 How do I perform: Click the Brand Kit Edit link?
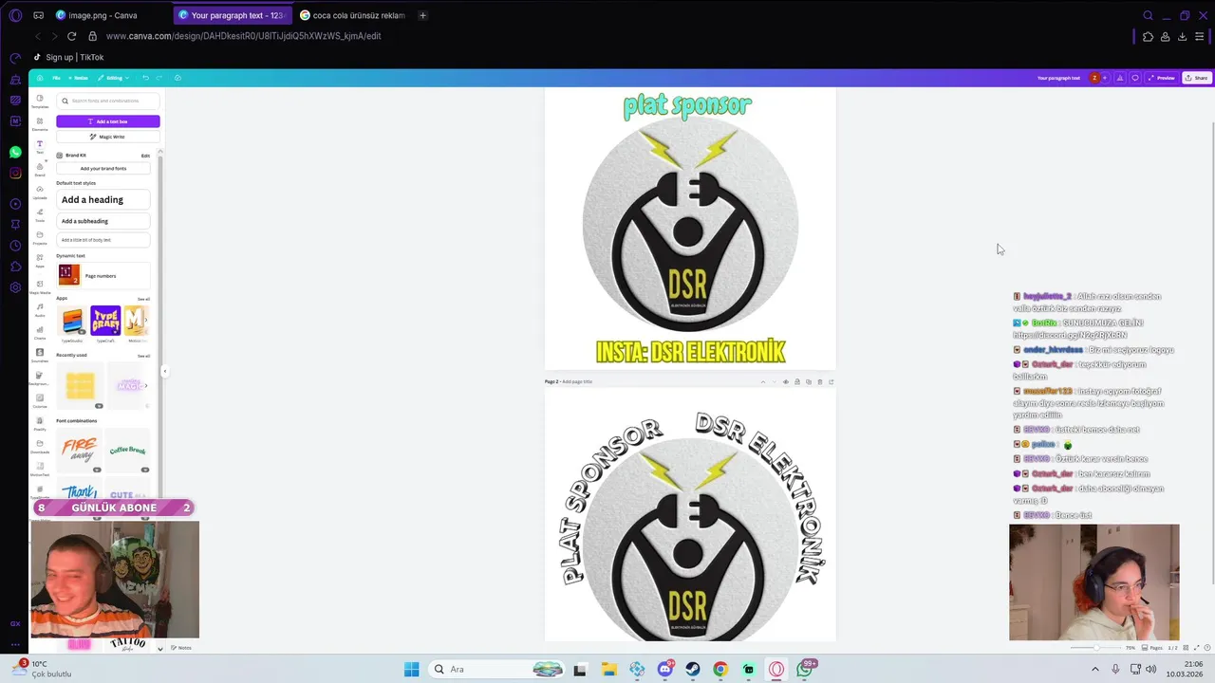(145, 156)
